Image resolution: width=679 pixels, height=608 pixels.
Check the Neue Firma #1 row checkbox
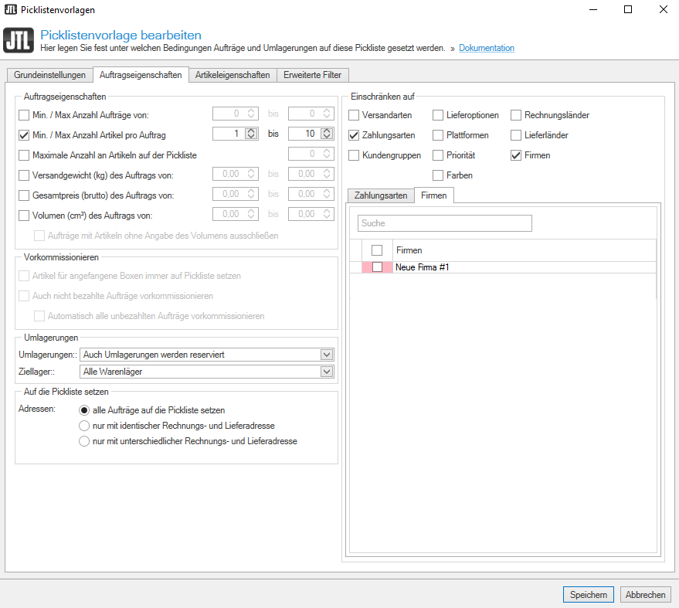(377, 267)
